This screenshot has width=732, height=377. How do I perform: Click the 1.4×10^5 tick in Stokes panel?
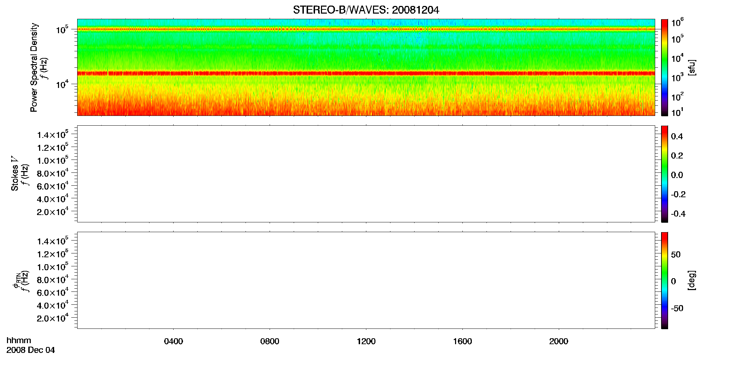[52, 134]
